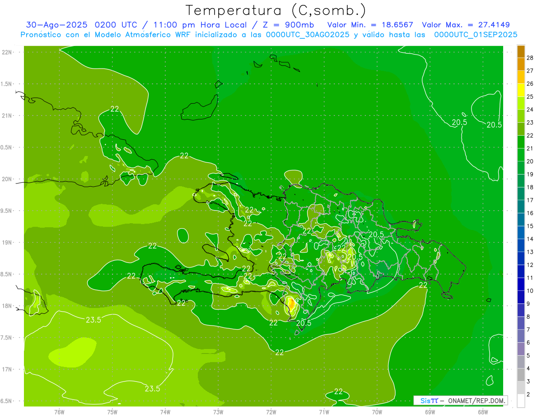542x418 pixels.
Task: Select the 0000UTC_01SEP2025 valid-until text
Action: click(476, 35)
